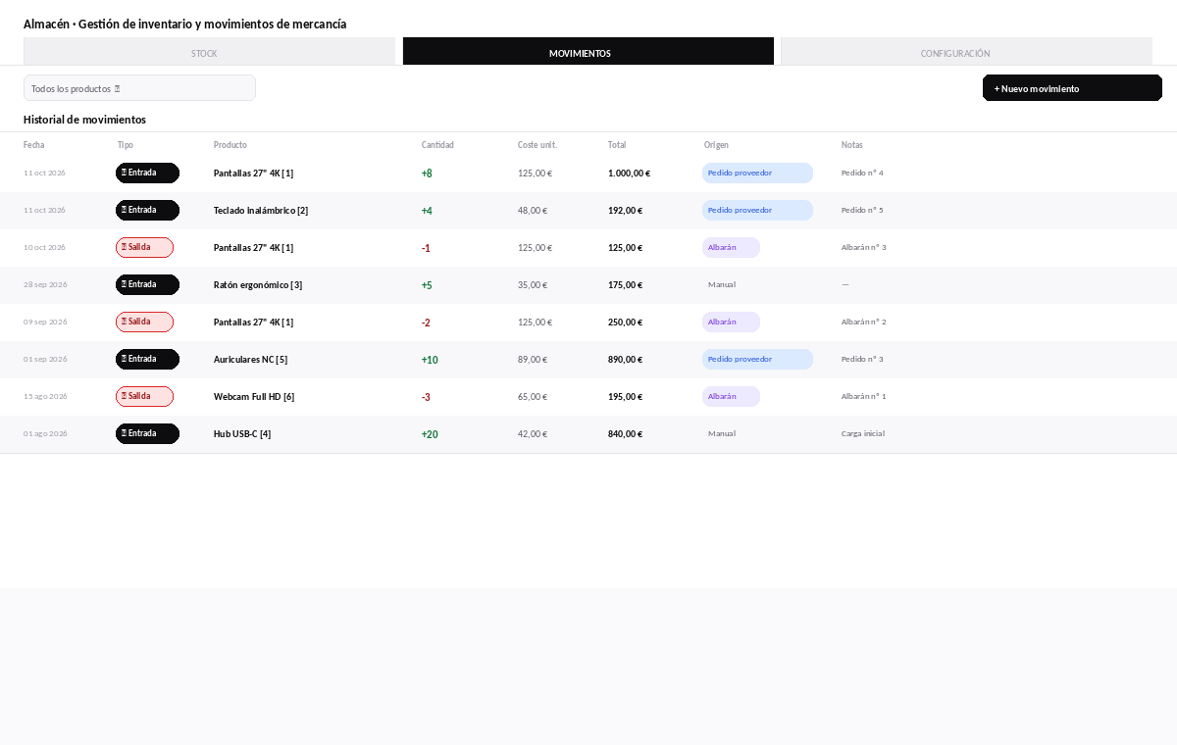Click the 'Origen' column header

716,145
